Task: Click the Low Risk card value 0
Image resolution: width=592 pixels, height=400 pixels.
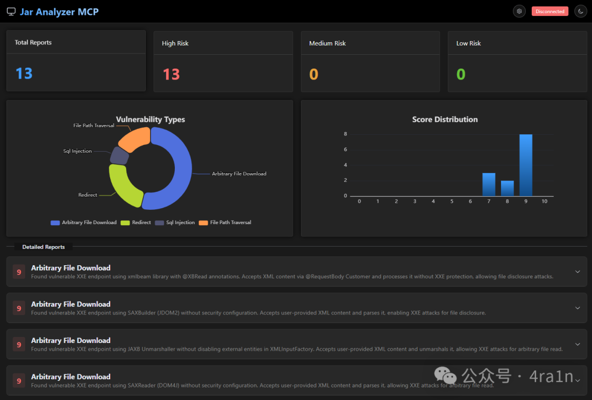Action: coord(461,75)
